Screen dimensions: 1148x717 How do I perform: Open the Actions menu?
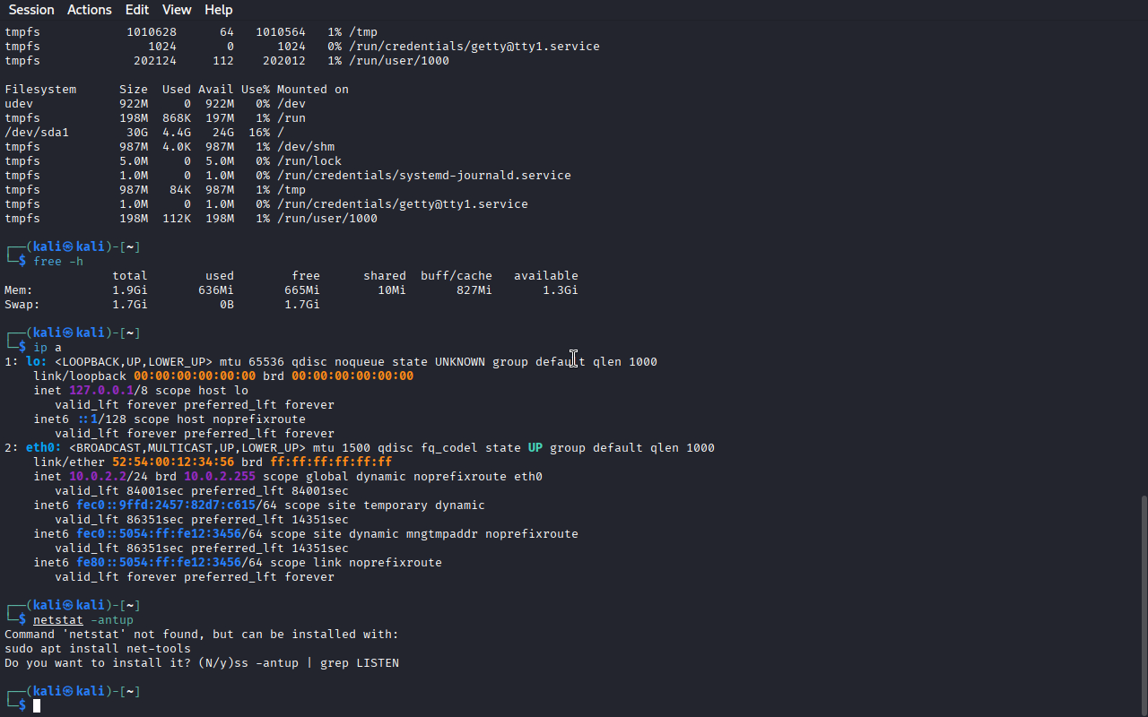click(x=90, y=10)
